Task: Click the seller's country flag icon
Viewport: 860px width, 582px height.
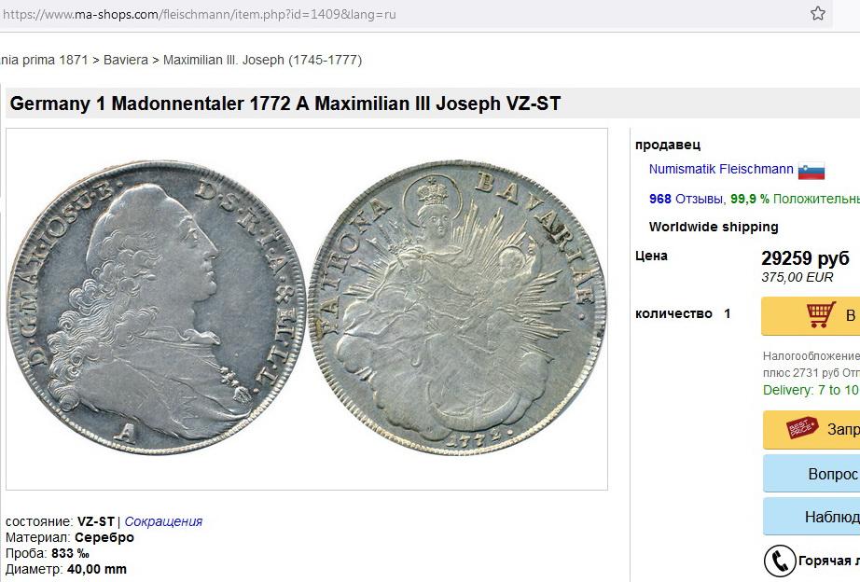Action: pyautogui.click(x=811, y=171)
